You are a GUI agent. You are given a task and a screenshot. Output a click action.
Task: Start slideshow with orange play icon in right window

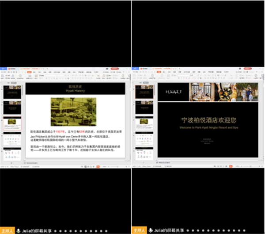point(231,166)
